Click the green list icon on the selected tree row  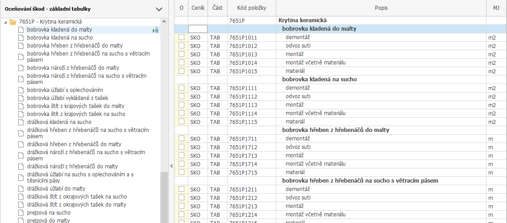point(156,30)
